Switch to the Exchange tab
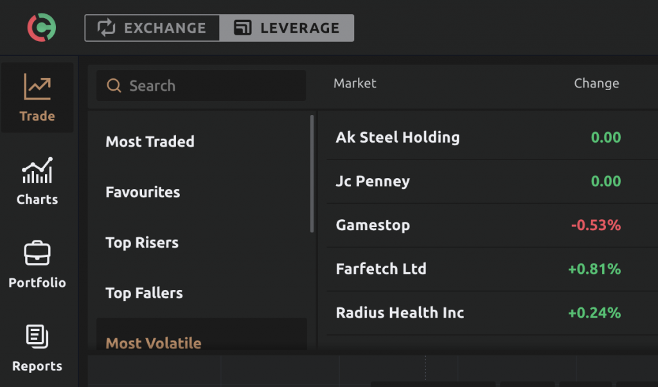This screenshot has width=658, height=387. (x=152, y=28)
